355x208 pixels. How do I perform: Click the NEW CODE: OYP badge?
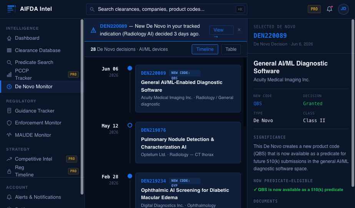point(184,181)
